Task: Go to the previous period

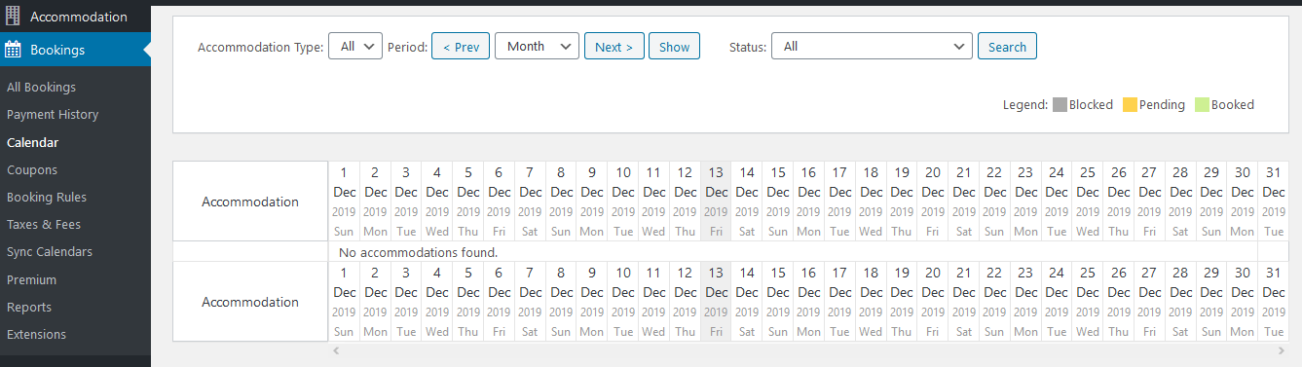Action: click(x=461, y=46)
